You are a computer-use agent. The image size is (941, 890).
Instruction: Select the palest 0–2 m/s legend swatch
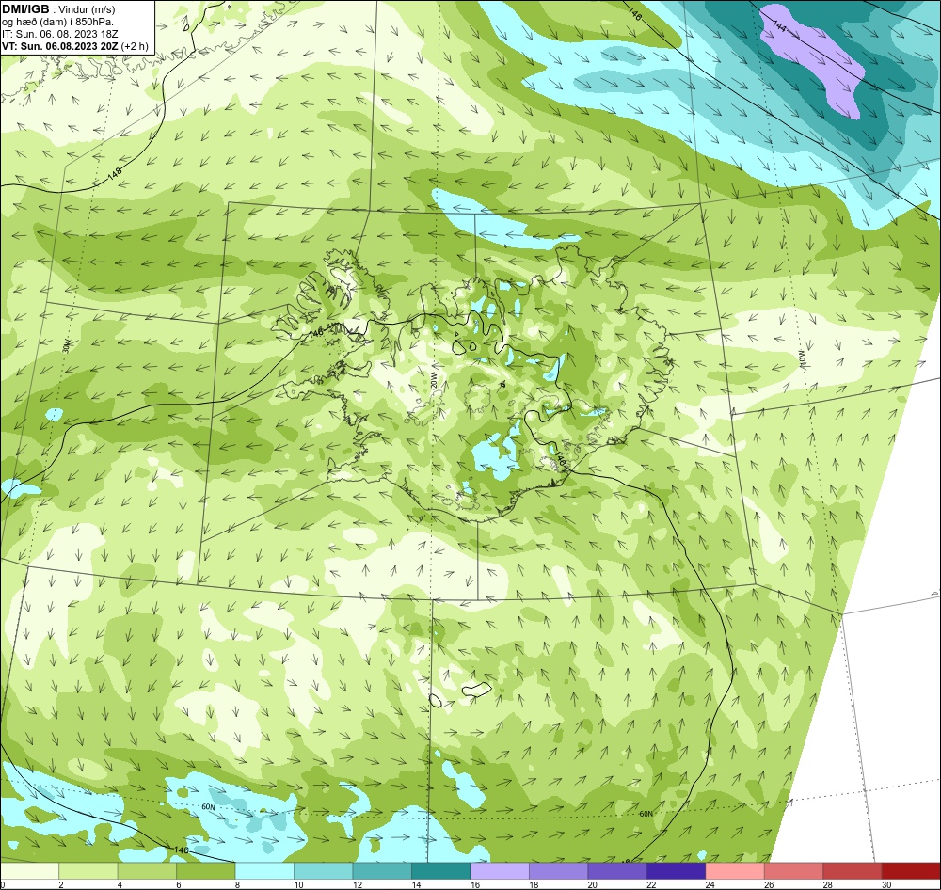[x=29, y=871]
